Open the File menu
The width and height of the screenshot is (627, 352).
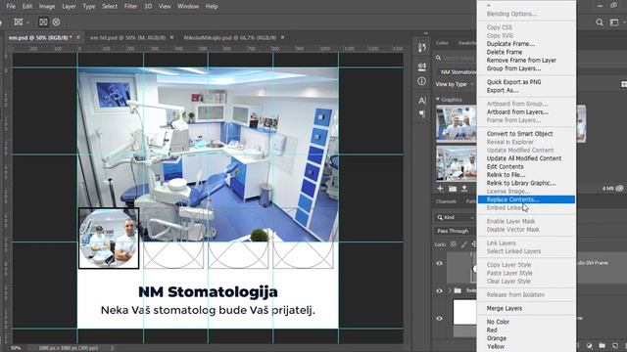point(11,7)
